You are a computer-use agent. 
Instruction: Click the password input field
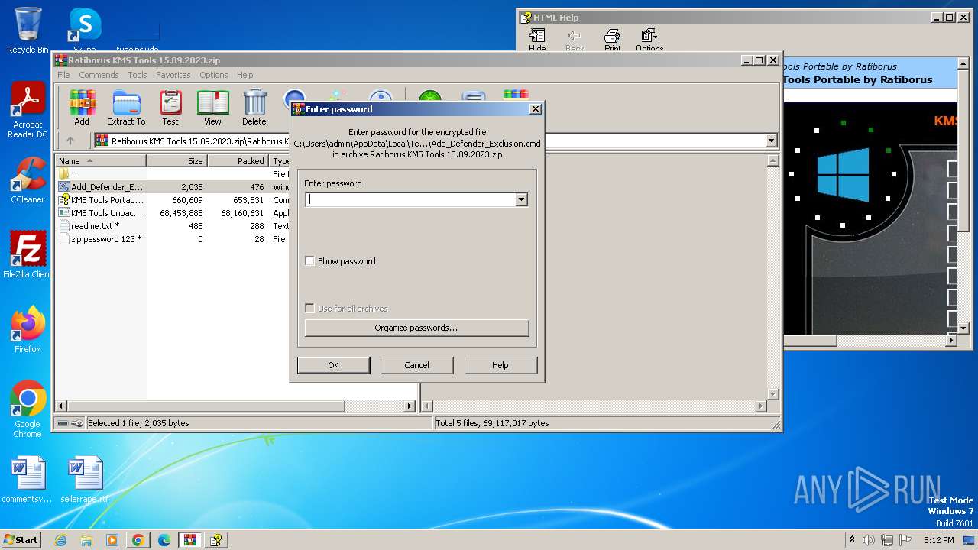coord(410,200)
